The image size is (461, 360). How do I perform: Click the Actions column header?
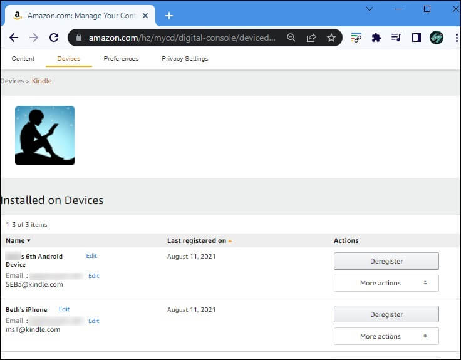pyautogui.click(x=346, y=240)
